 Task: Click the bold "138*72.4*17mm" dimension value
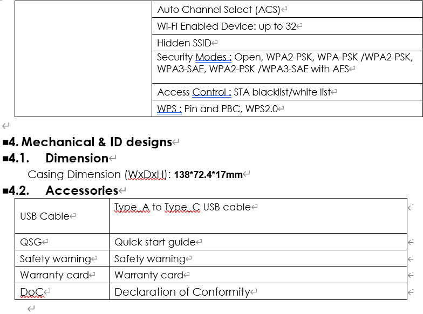[x=208, y=175]
